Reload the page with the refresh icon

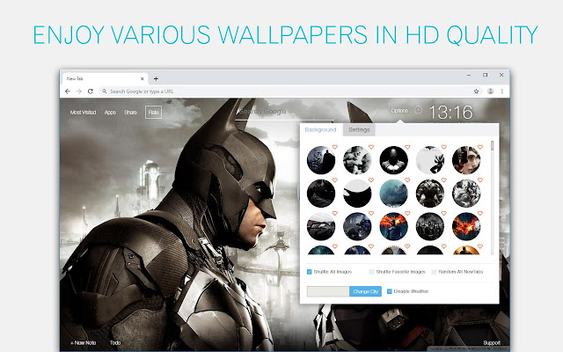[91, 92]
